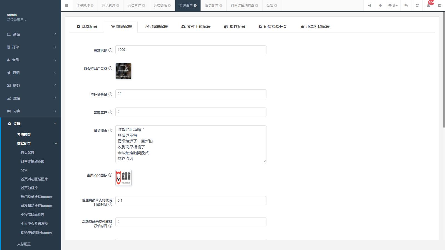Close the 公告 tab
Screen dimensions: 445x250
276,6
